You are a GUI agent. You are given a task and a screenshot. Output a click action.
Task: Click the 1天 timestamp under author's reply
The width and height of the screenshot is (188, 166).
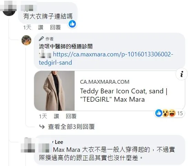pyautogui.click(x=43, y=116)
